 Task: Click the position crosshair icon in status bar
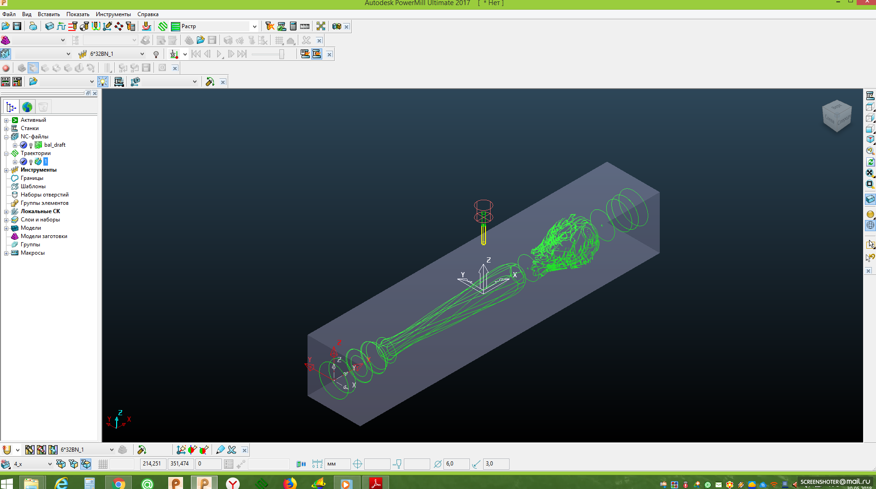tap(358, 464)
